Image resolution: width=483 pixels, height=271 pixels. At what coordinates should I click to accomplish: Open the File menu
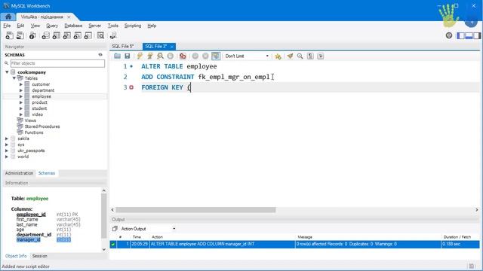[7, 26]
